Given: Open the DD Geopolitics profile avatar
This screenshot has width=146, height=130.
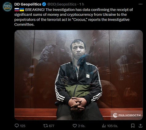Looking at the screenshot, I should (x=7, y=7).
